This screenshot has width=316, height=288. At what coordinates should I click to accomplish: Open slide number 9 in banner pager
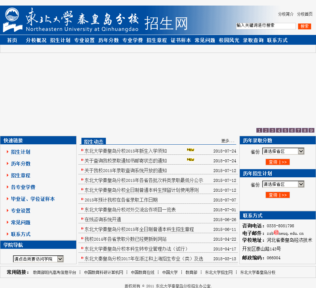[311, 130]
